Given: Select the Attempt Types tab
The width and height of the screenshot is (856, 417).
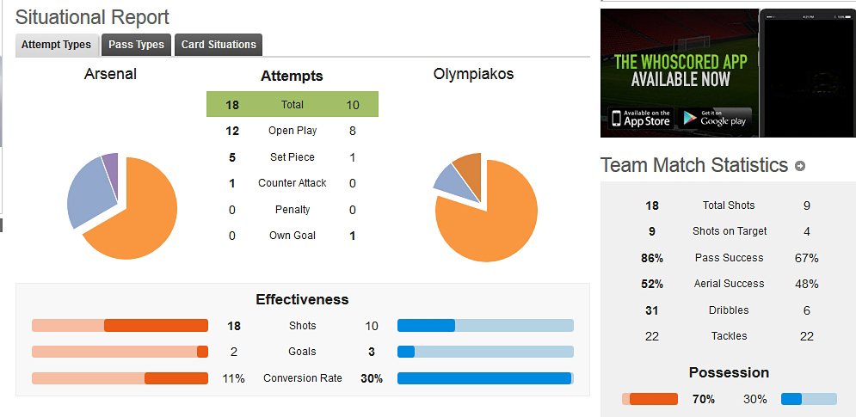Looking at the screenshot, I should 56,45.
